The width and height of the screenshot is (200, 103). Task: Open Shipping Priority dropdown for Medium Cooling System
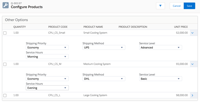coord(47,79)
